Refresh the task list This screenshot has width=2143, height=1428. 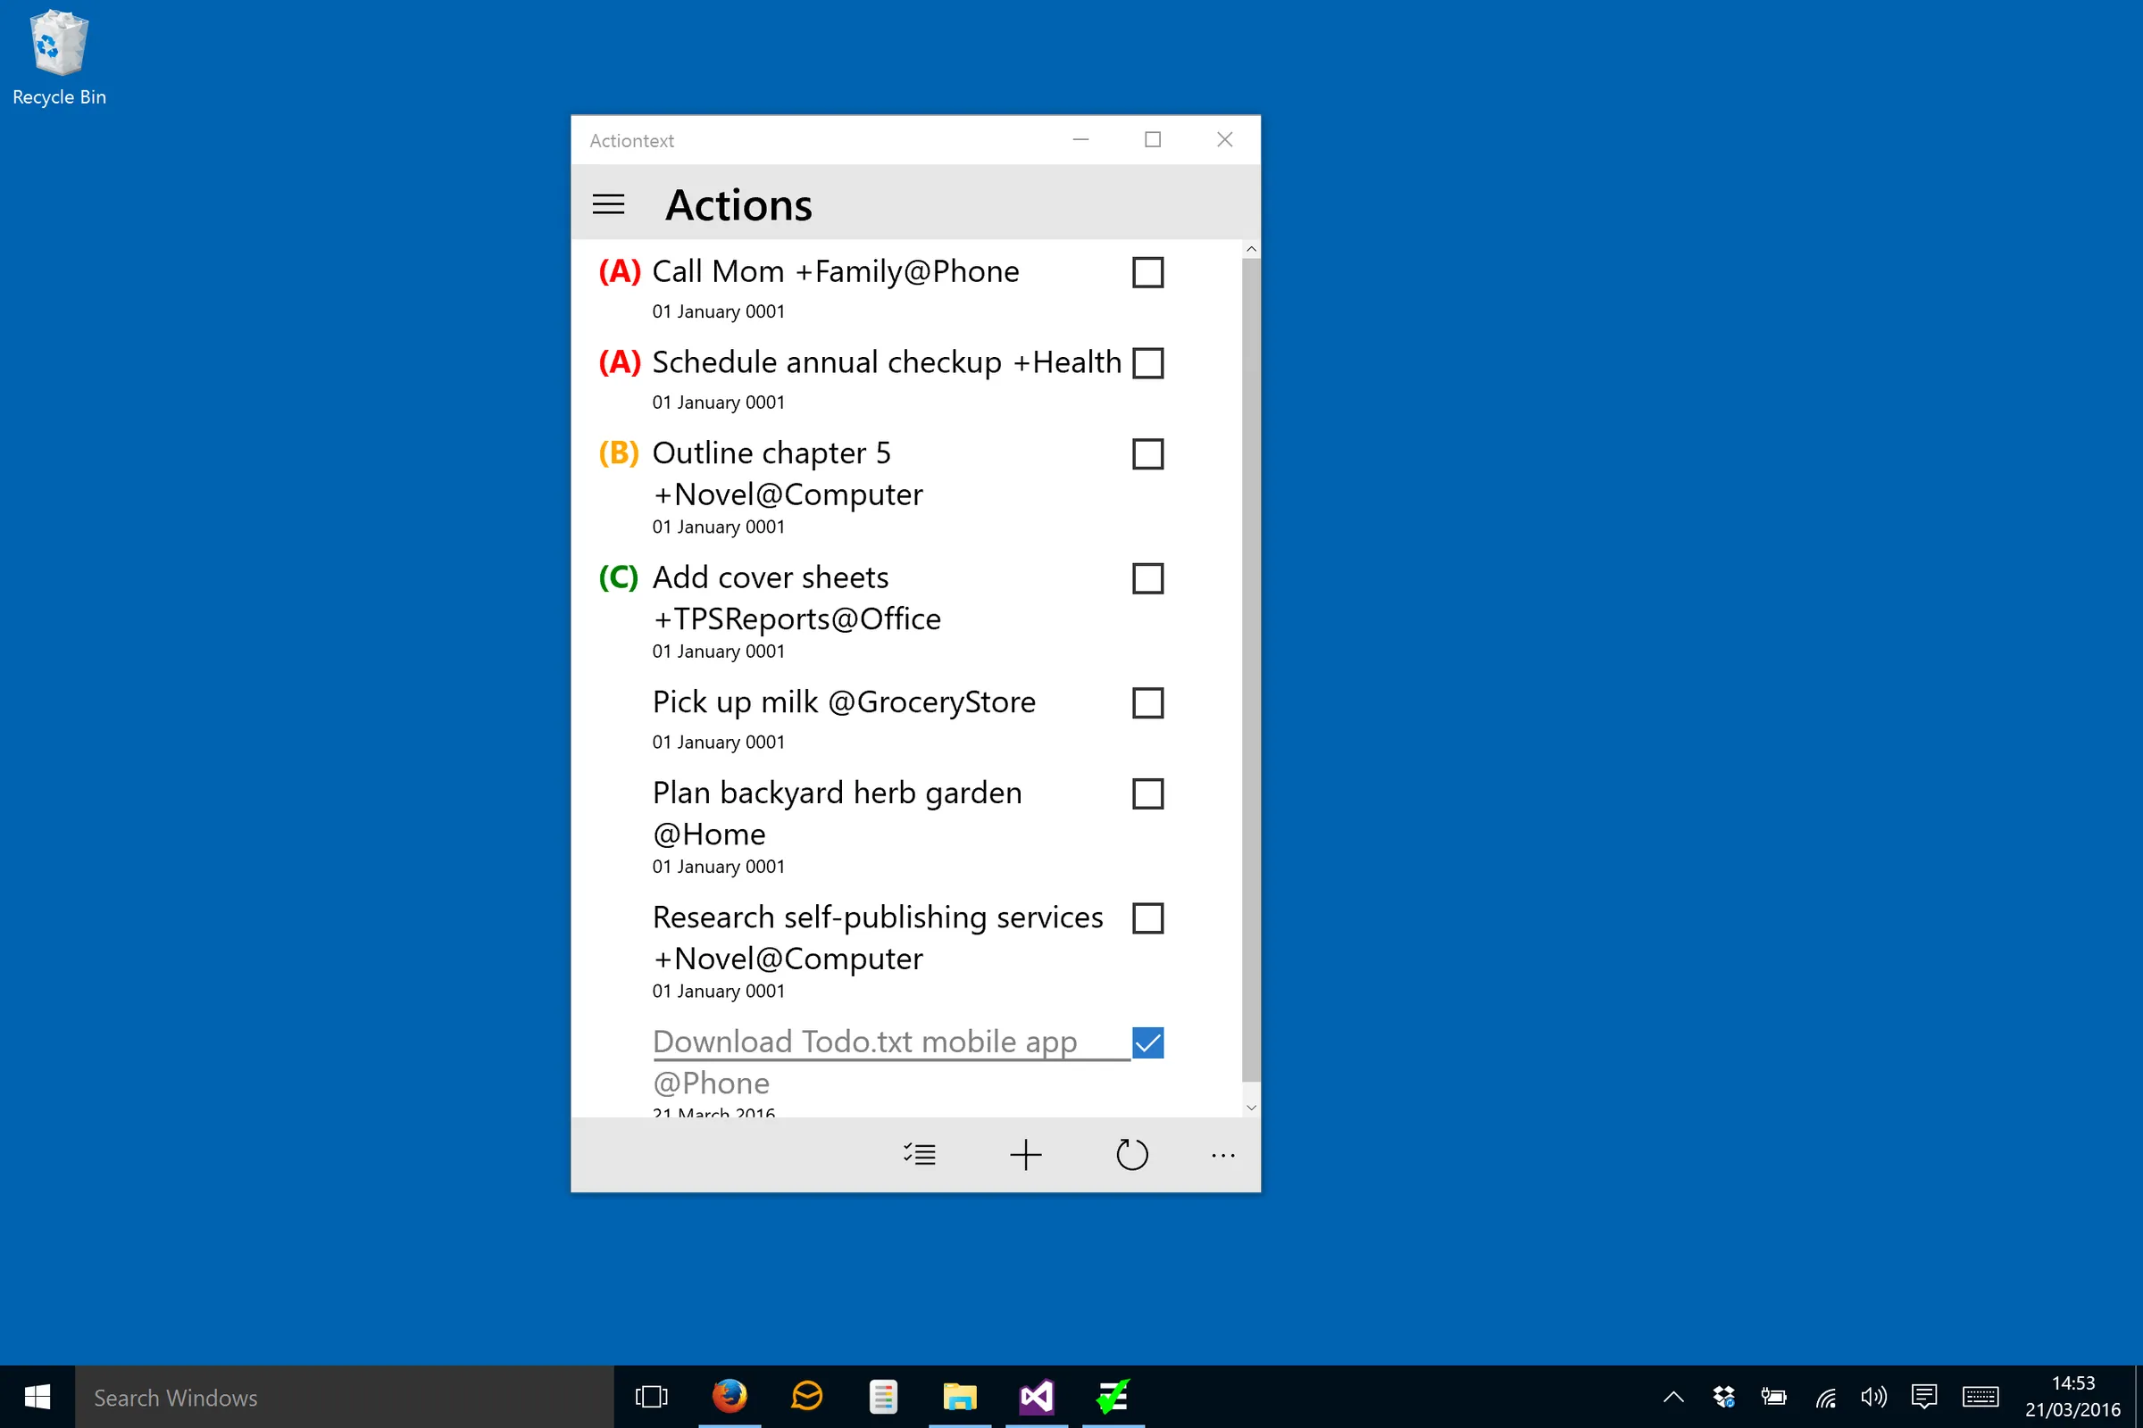(x=1132, y=1154)
